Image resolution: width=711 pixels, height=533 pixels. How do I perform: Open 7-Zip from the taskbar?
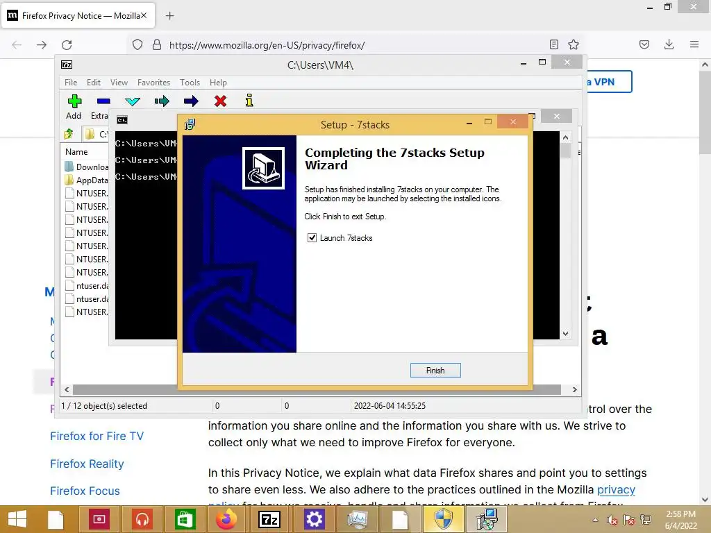pyautogui.click(x=269, y=519)
